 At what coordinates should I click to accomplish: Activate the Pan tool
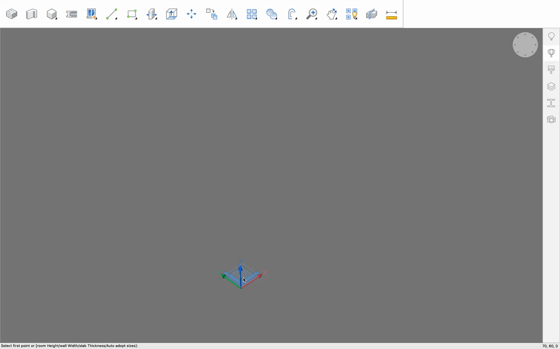[x=332, y=14]
